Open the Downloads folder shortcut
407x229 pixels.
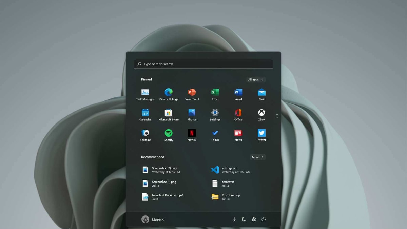click(234, 220)
